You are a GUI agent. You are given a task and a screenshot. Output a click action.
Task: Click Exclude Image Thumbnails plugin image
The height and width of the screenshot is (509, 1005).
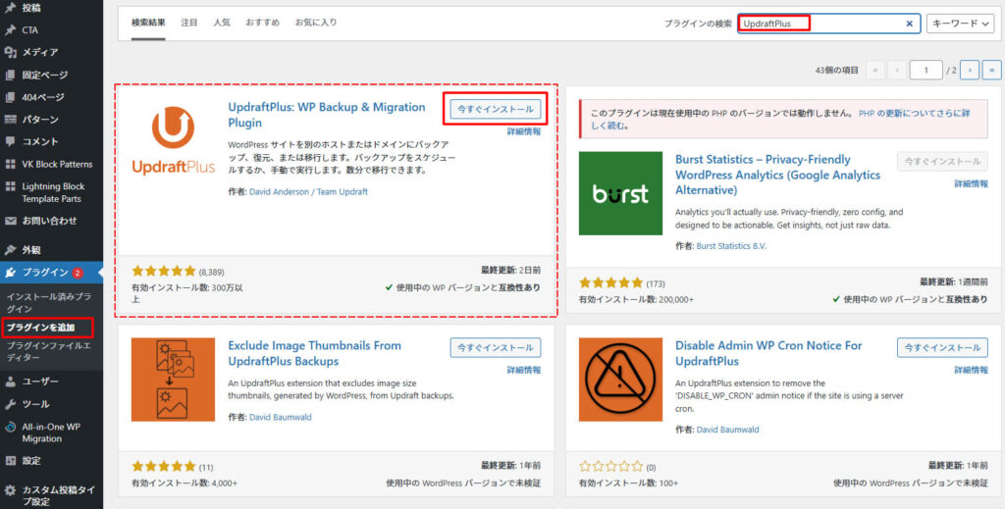(173, 380)
